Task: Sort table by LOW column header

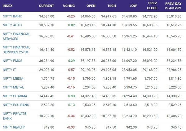Action: [133, 6]
